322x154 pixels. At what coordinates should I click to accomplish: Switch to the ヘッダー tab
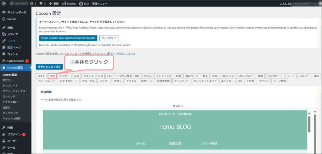[64, 76]
